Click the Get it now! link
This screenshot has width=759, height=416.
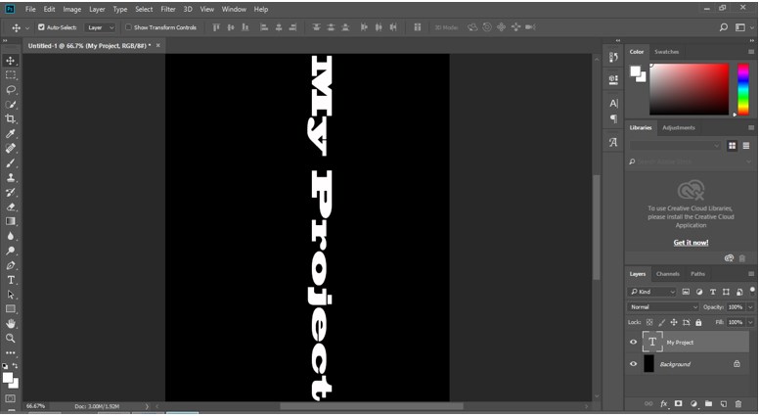click(x=691, y=243)
